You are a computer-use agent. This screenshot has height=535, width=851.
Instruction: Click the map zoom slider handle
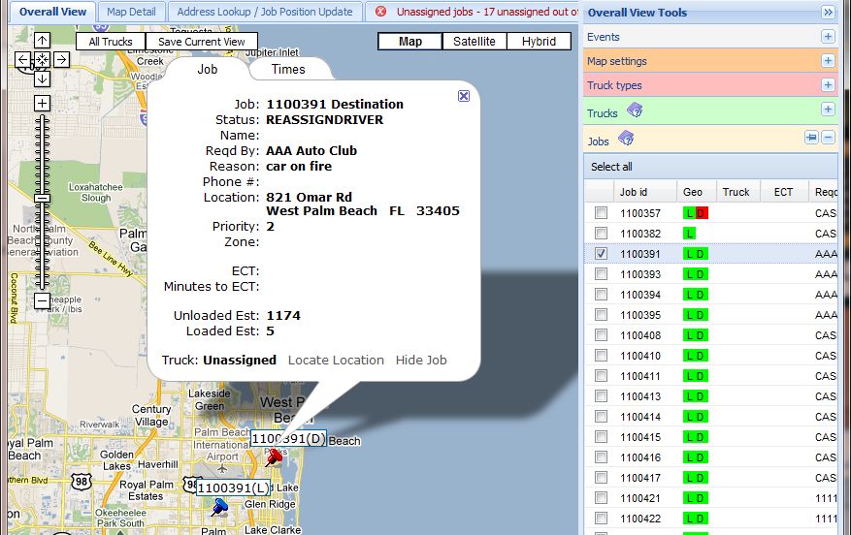(x=42, y=198)
